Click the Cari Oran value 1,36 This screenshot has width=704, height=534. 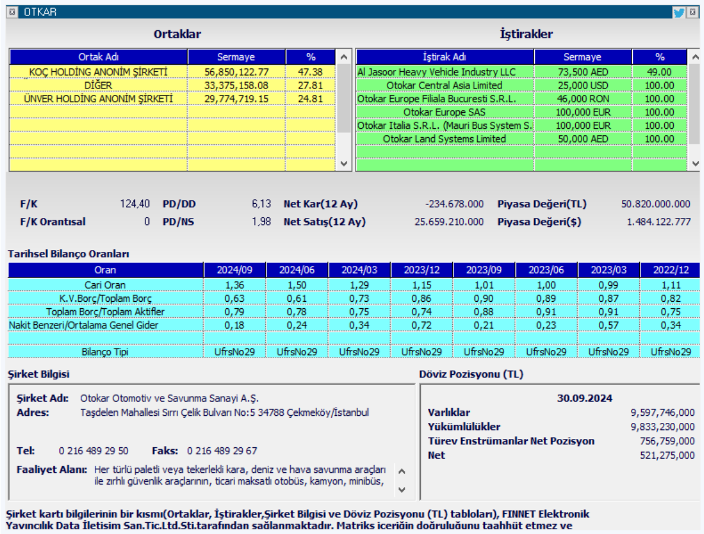tap(234, 285)
